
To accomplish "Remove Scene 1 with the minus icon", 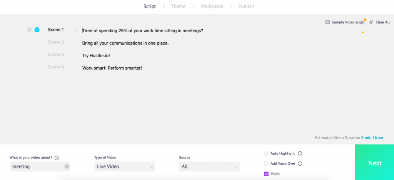I will coord(29,30).
